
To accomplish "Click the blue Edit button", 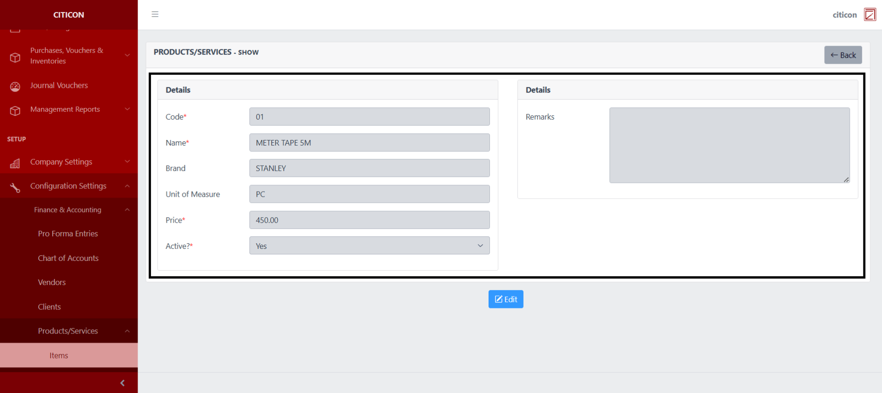I will pos(506,299).
